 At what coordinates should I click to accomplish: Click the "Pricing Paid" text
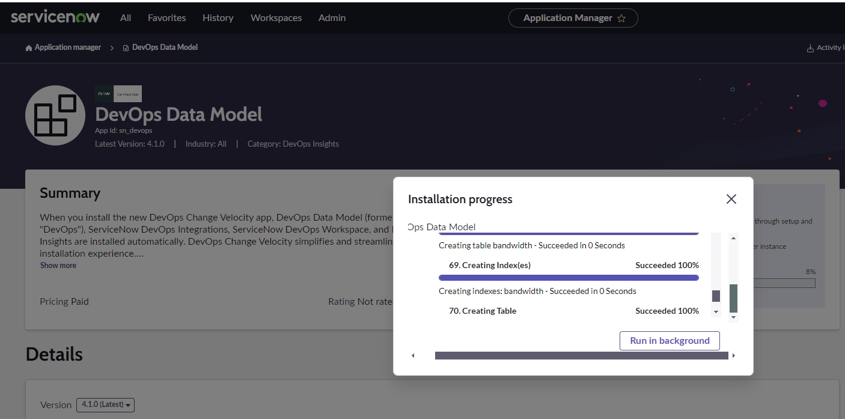64,301
